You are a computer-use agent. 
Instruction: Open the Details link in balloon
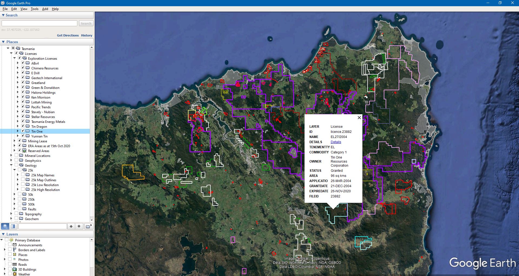(x=336, y=142)
